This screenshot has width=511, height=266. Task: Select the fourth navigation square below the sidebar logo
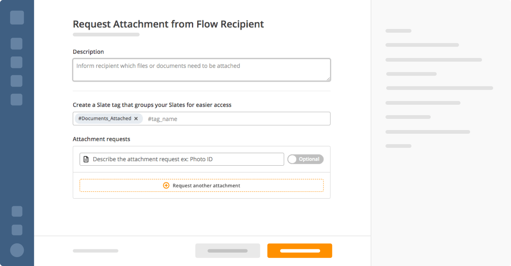16,100
